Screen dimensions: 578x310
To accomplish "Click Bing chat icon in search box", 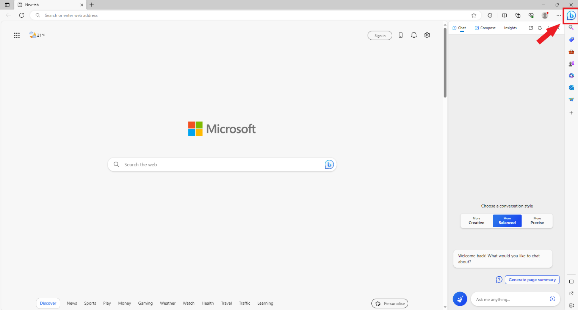I will (329, 164).
